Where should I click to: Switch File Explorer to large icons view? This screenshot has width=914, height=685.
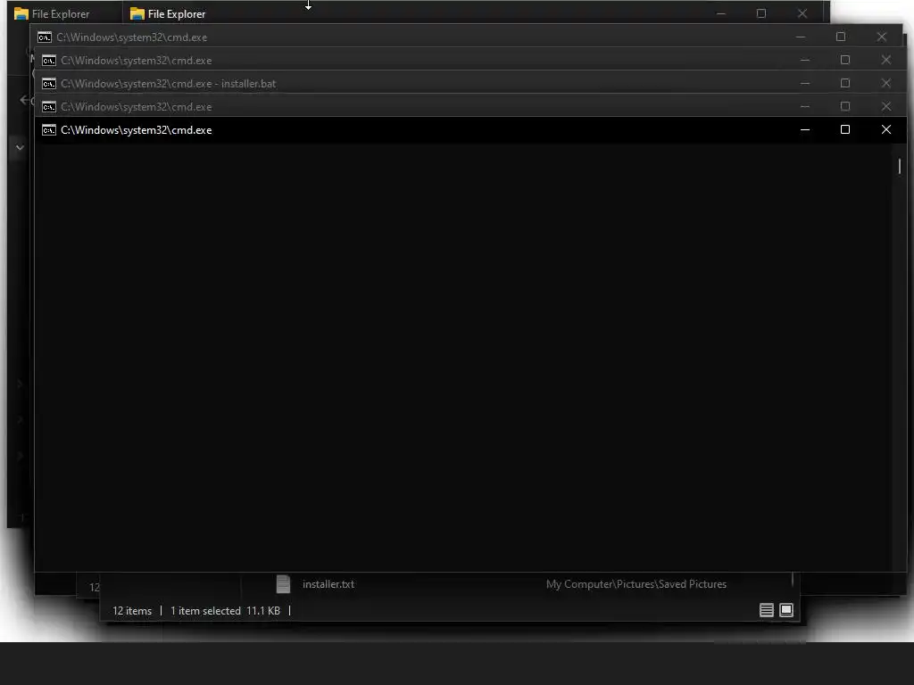[x=786, y=610]
